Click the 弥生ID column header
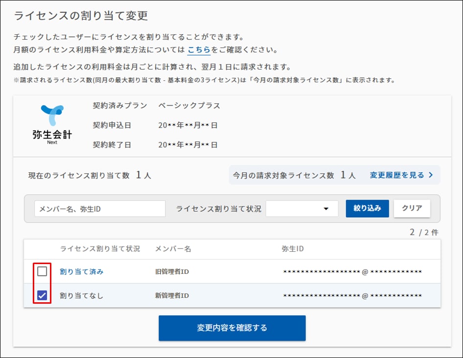This screenshot has width=463, height=358. [x=293, y=249]
